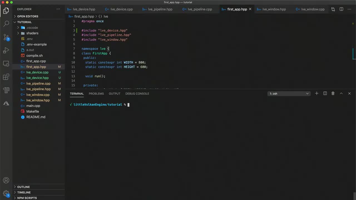The height and width of the screenshot is (200, 356).
Task: Open the Search view icon
Action: click(x=6, y=24)
